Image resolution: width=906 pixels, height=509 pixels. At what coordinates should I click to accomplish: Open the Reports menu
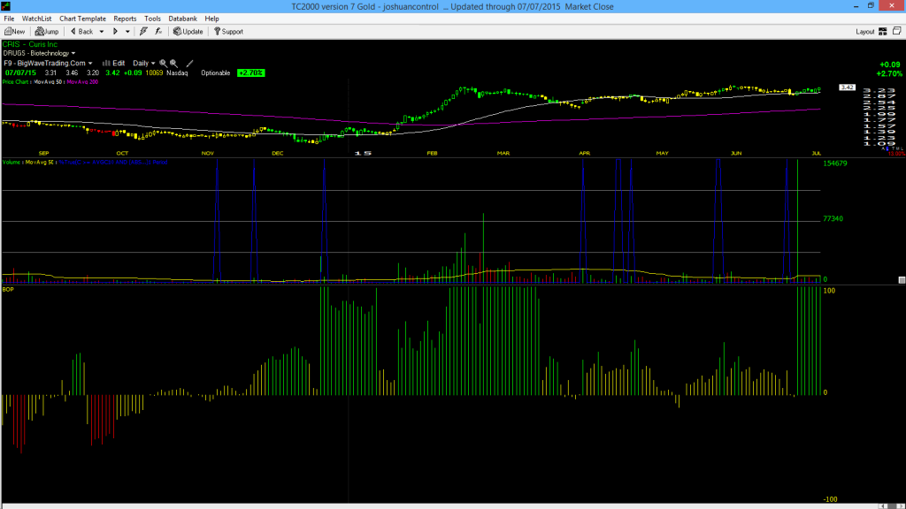[x=125, y=19]
